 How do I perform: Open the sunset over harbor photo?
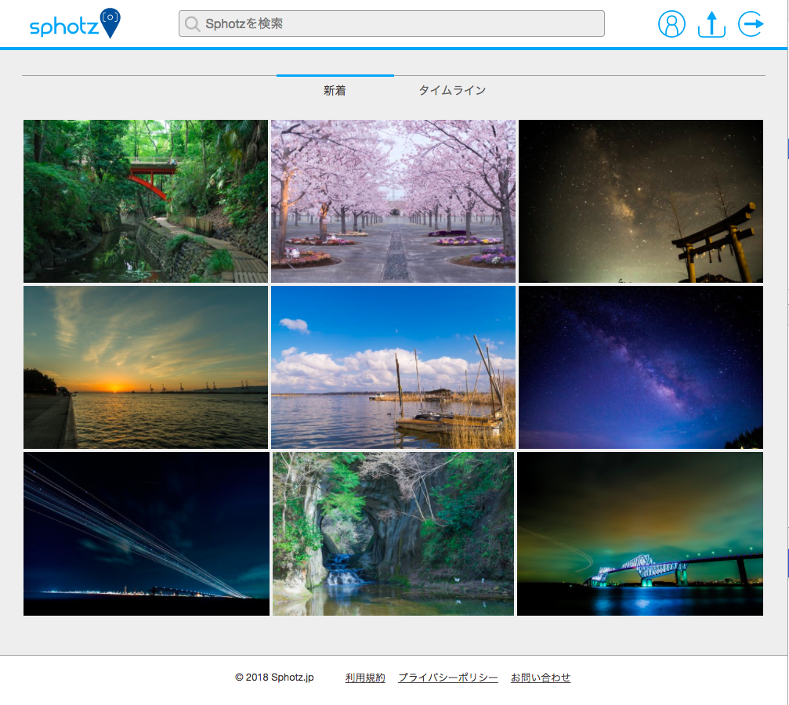pyautogui.click(x=145, y=367)
